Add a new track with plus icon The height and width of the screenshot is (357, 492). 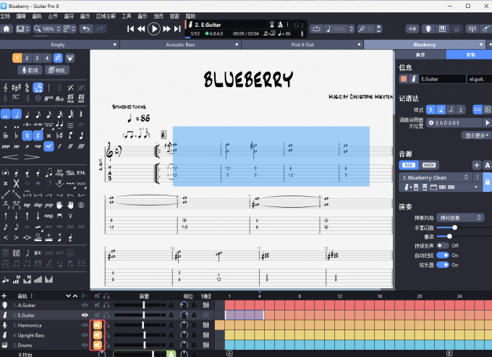pos(4,295)
